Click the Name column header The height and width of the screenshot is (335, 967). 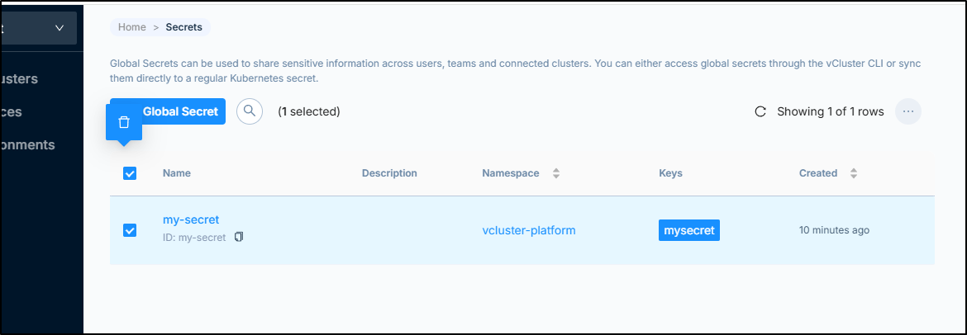176,173
